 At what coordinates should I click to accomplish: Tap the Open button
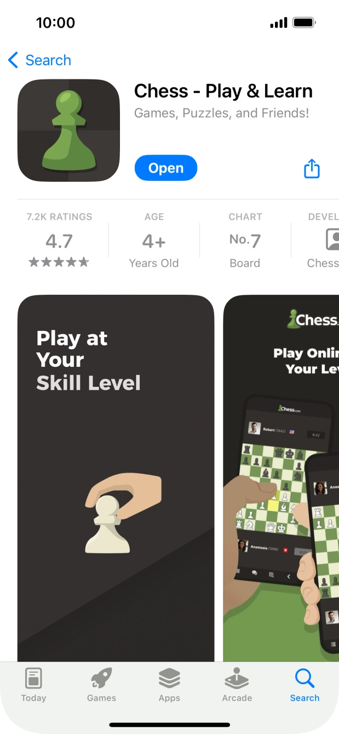pos(166,168)
